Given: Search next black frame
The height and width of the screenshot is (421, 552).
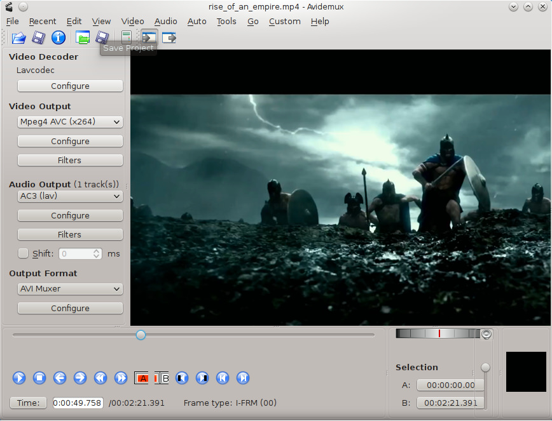Looking at the screenshot, I should pos(202,378).
